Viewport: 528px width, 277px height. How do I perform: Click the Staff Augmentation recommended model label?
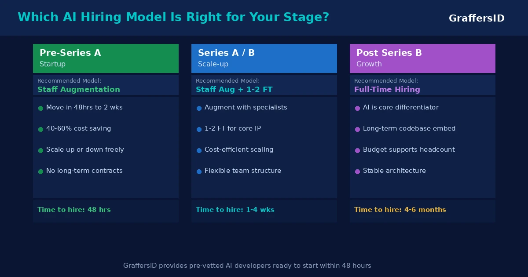pyautogui.click(x=79, y=90)
